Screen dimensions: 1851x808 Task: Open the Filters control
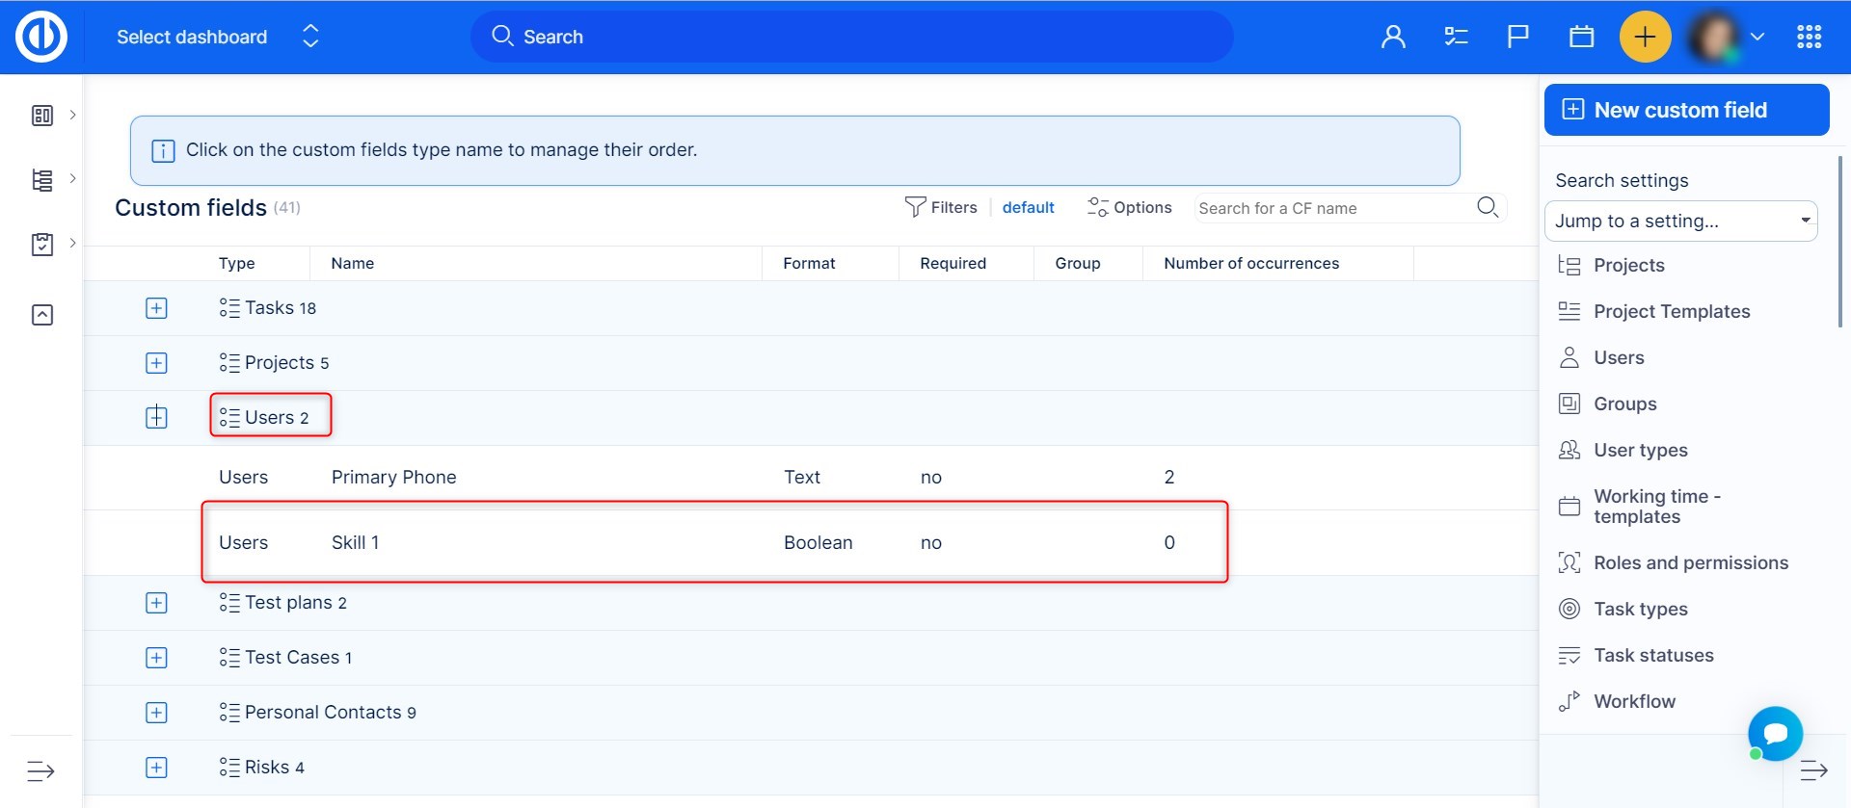(x=941, y=208)
